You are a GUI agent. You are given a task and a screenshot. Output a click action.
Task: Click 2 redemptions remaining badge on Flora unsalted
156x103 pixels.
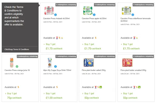[143, 56]
